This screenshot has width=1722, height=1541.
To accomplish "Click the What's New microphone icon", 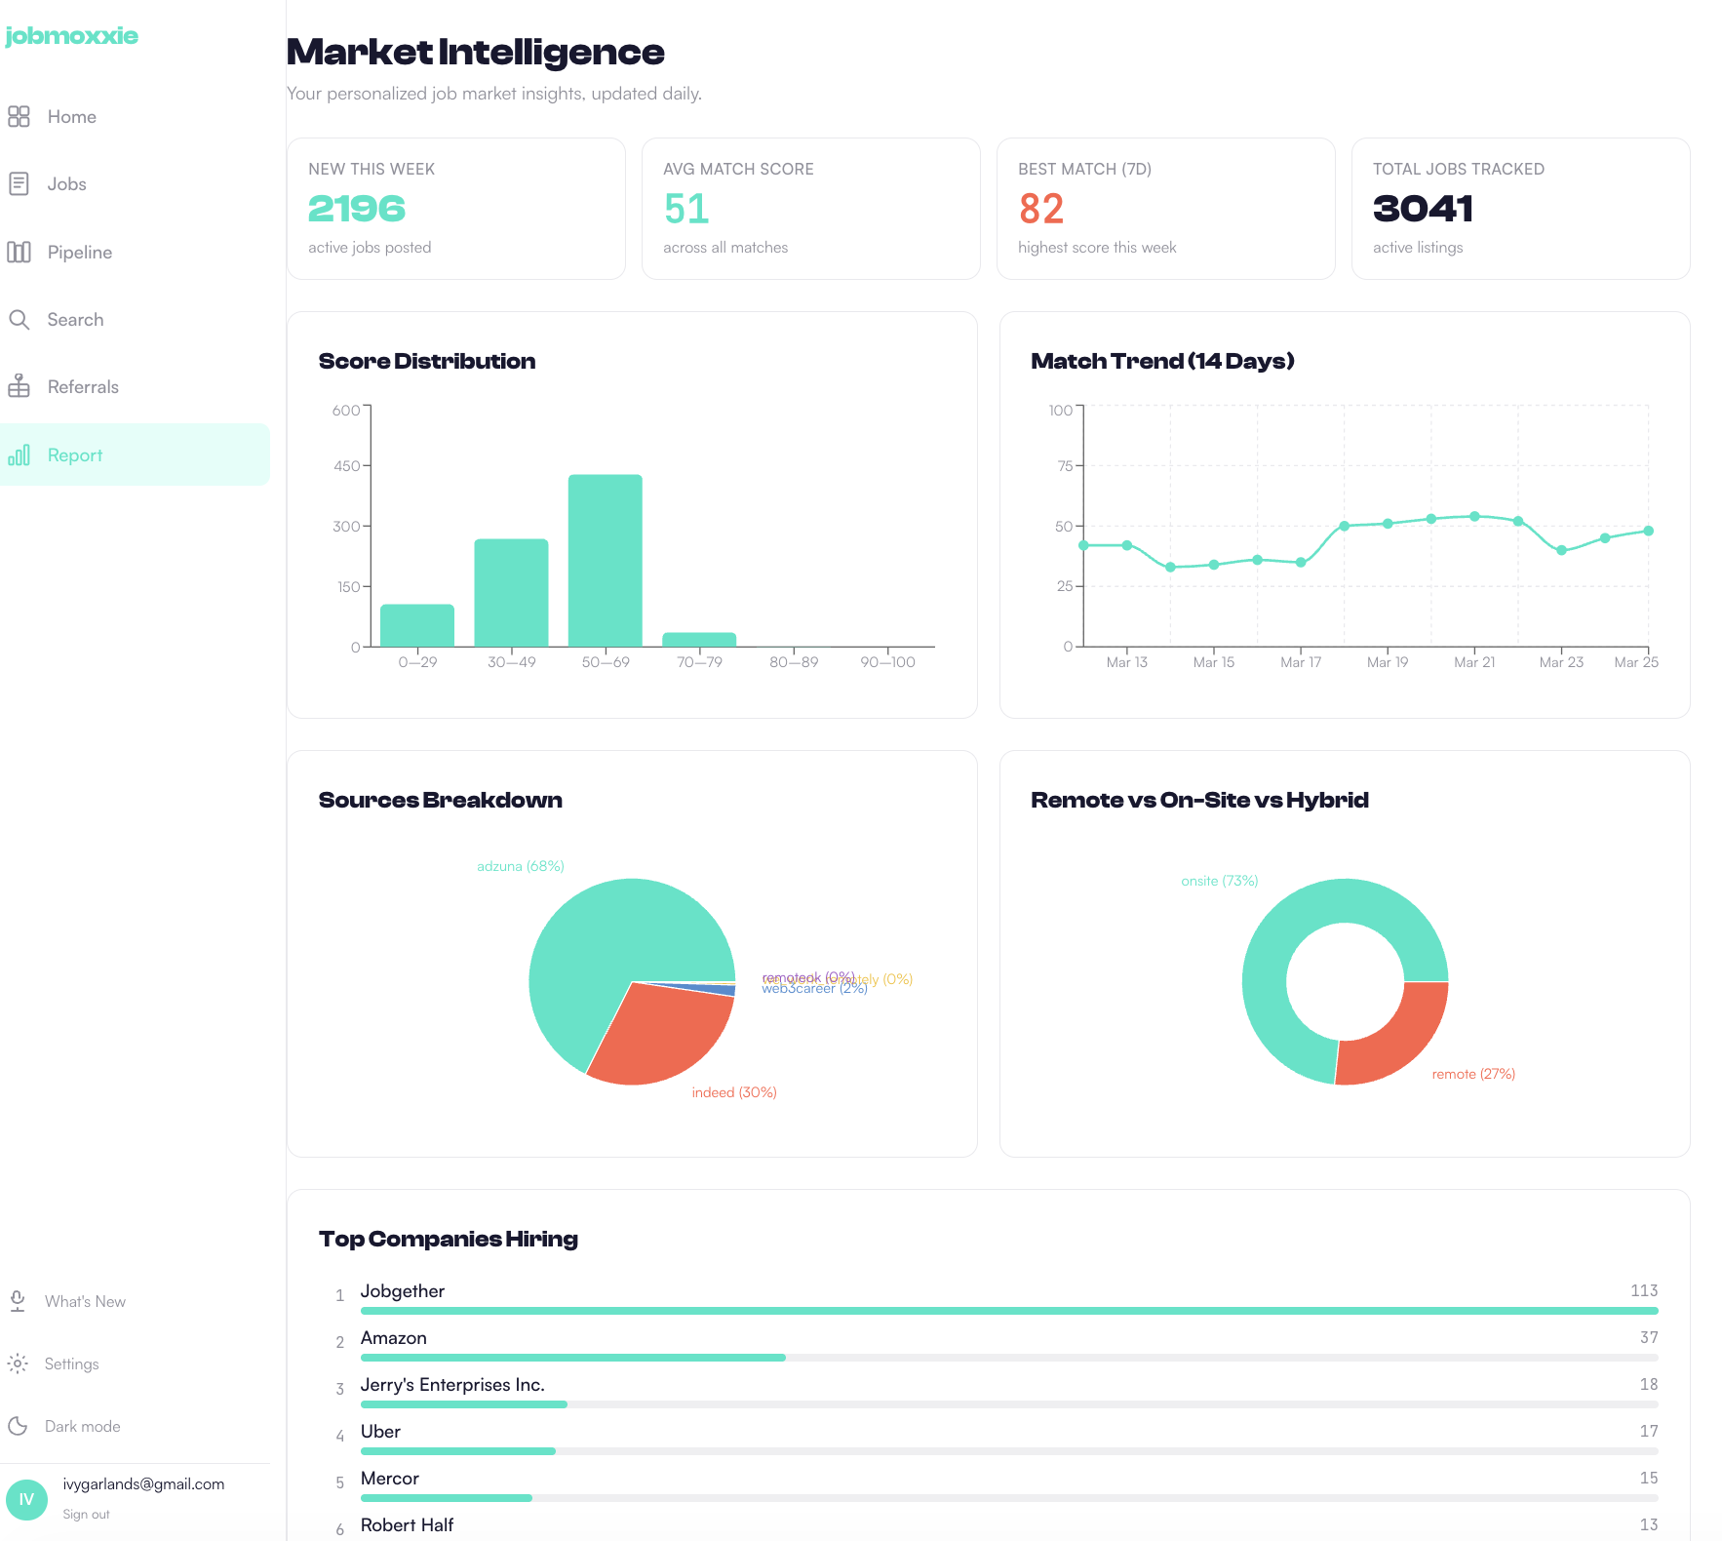I will pyautogui.click(x=18, y=1301).
